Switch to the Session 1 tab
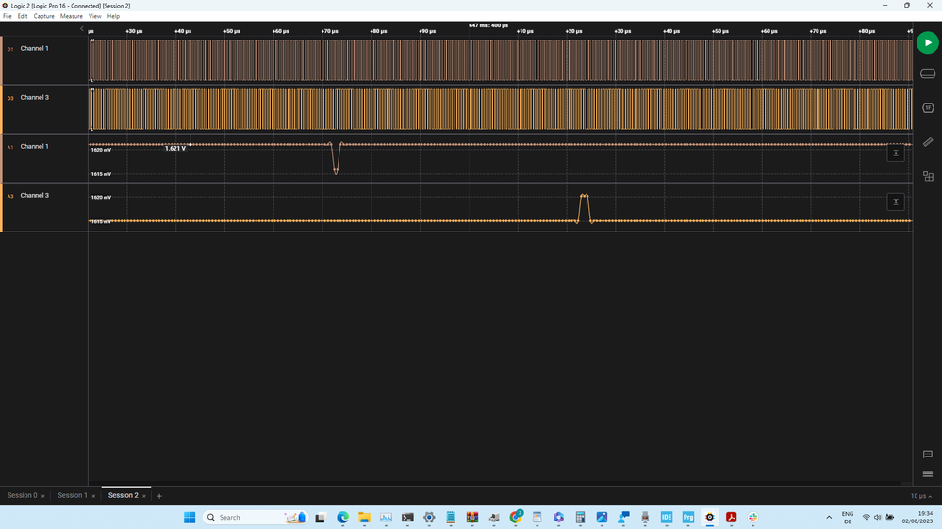The image size is (942, 529). pos(73,495)
